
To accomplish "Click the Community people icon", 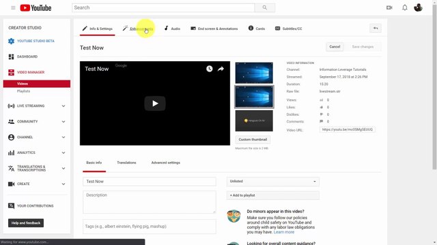I will [11, 121].
